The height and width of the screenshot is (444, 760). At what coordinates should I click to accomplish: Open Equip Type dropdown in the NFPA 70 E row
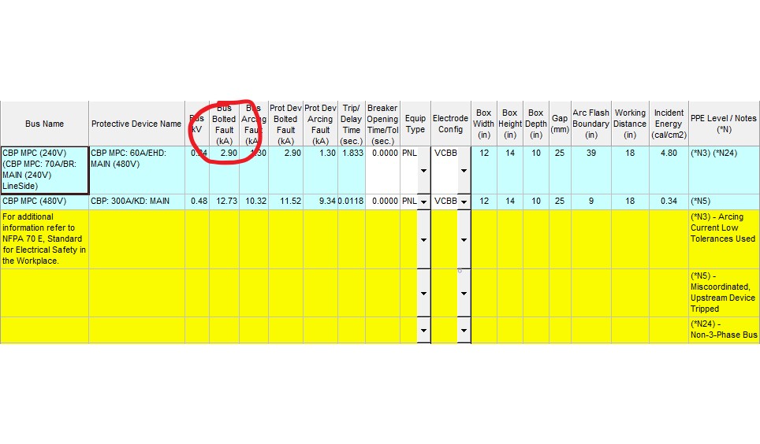[x=423, y=239]
